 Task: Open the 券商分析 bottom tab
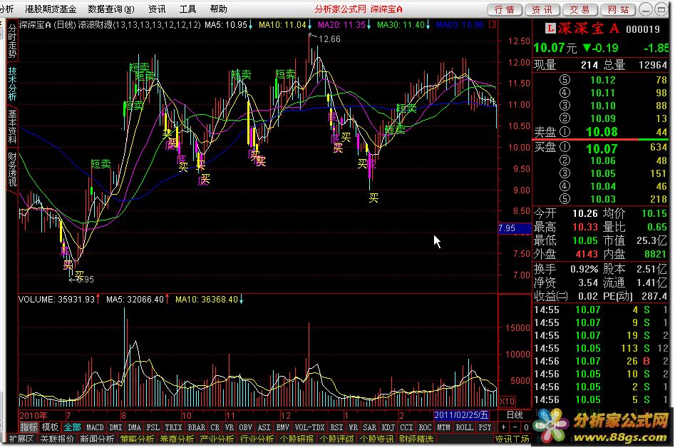point(177,439)
